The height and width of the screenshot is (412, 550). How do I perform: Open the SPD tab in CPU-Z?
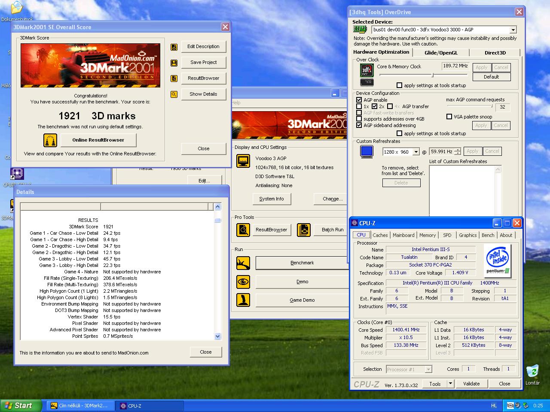(x=447, y=235)
